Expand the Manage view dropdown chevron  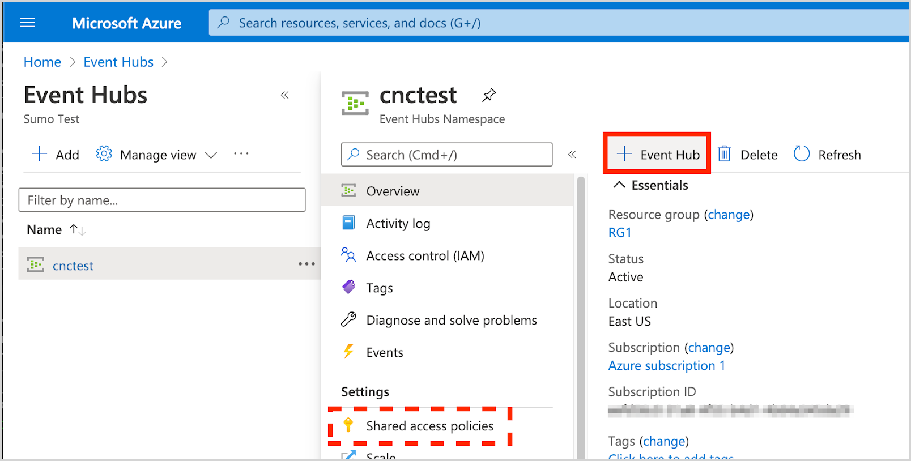click(211, 155)
